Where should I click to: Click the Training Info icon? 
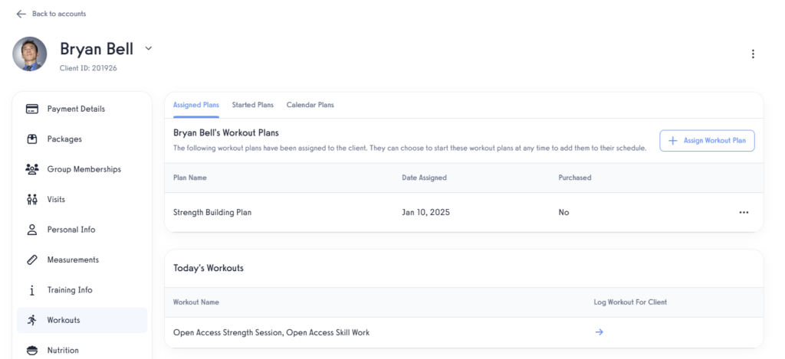pyautogui.click(x=32, y=290)
